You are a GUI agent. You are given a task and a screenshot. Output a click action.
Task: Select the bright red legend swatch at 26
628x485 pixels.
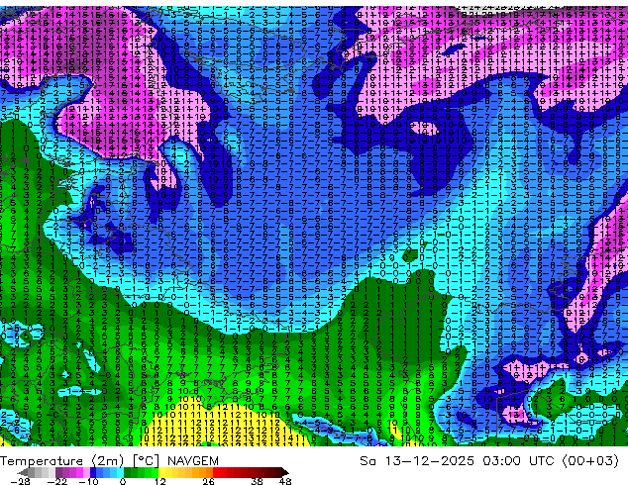[216, 472]
